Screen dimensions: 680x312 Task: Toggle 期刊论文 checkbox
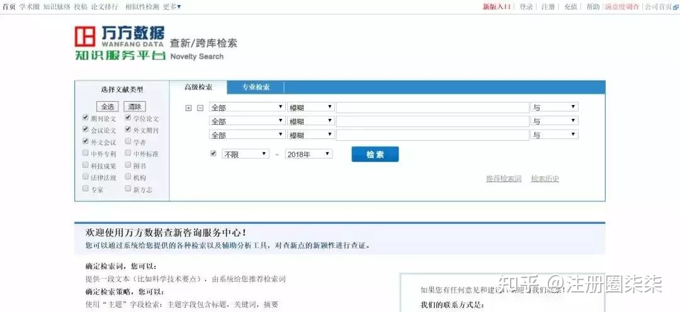click(x=86, y=118)
